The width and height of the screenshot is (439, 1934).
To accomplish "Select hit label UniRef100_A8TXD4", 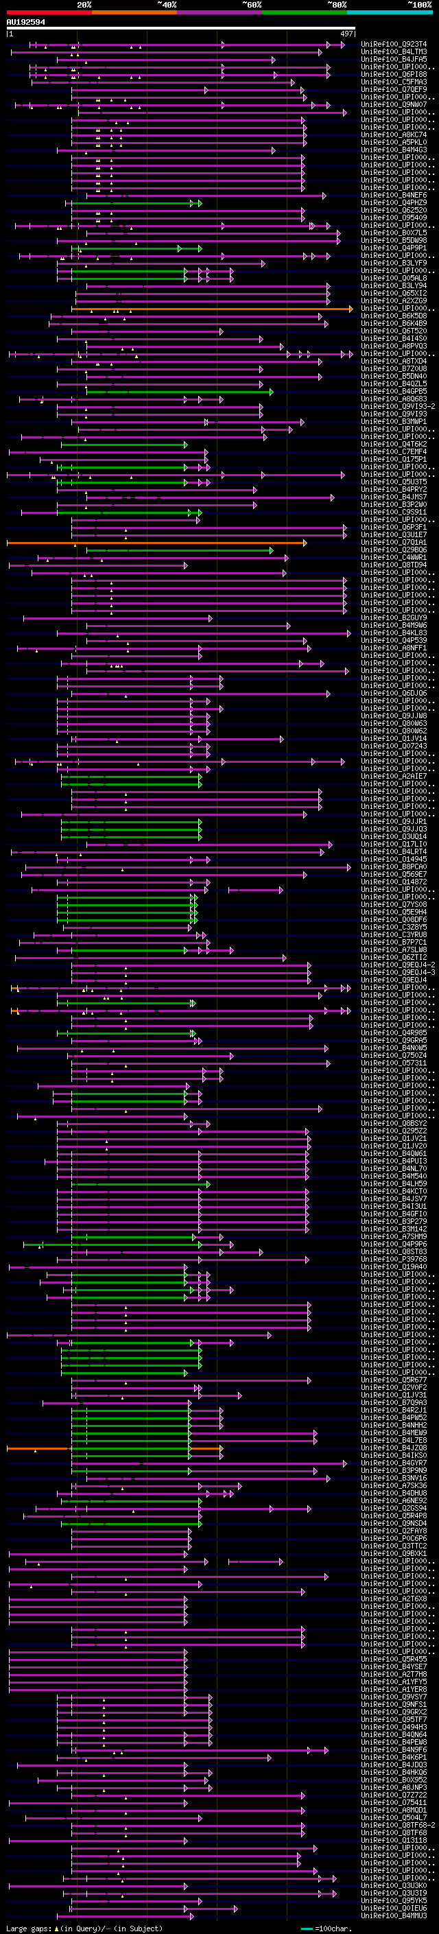I will [x=394, y=362].
